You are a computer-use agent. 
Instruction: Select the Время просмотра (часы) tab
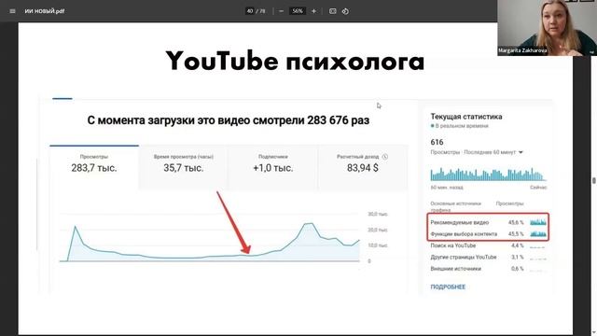(x=184, y=167)
